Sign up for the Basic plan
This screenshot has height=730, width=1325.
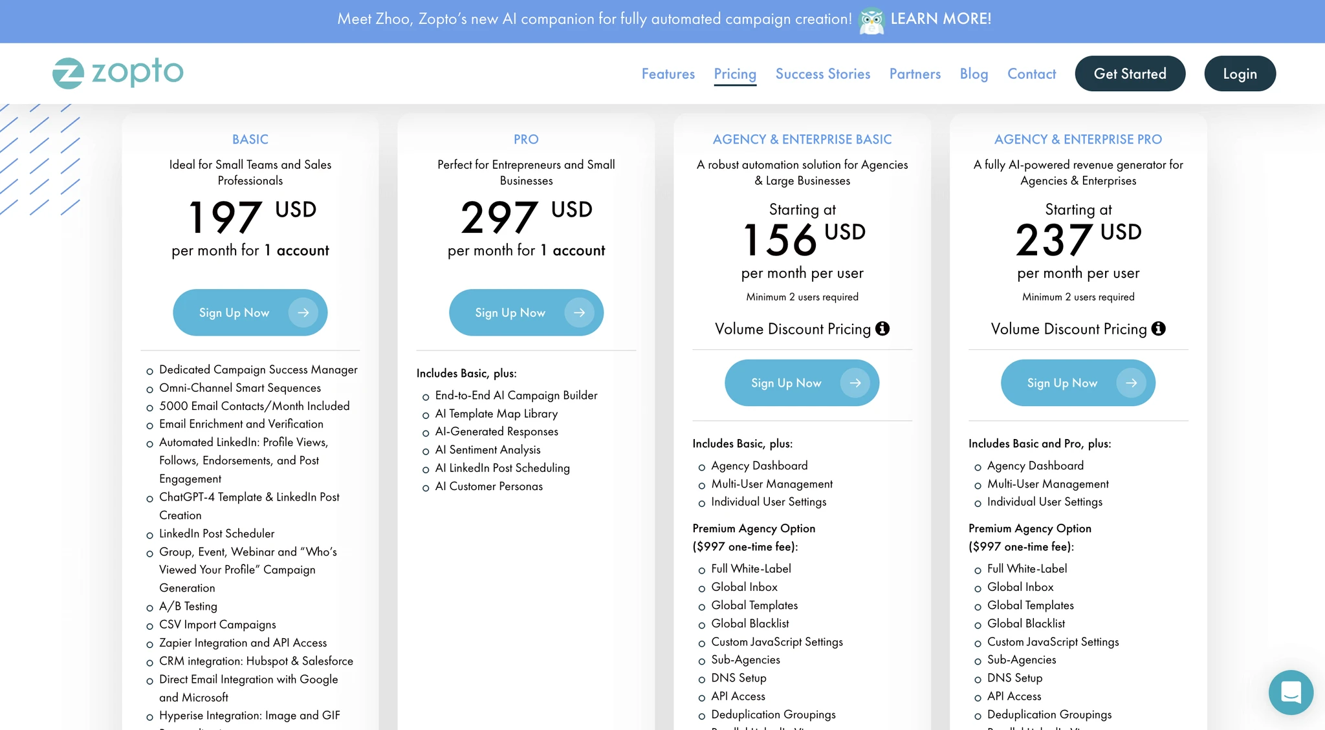pos(250,312)
